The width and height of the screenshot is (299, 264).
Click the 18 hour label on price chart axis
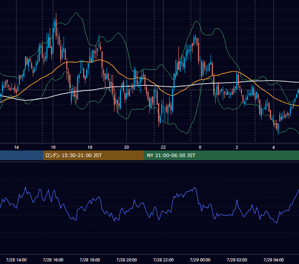point(90,147)
